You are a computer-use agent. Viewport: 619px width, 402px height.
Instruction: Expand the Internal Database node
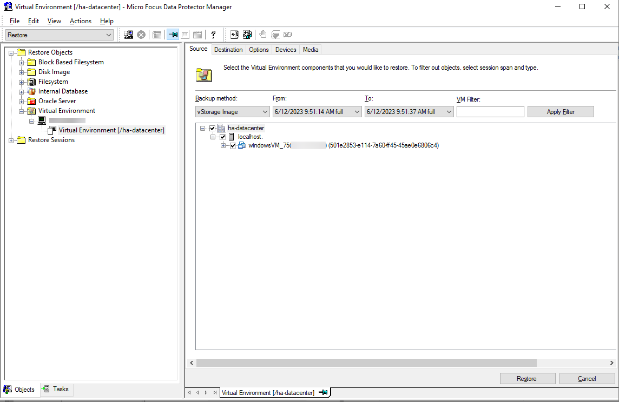click(x=21, y=92)
